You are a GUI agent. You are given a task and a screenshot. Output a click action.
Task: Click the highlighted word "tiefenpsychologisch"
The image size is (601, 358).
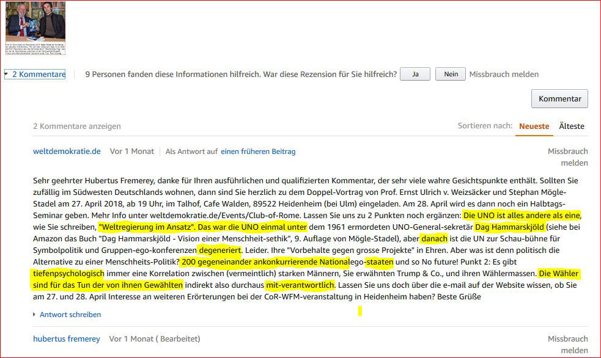click(x=68, y=273)
